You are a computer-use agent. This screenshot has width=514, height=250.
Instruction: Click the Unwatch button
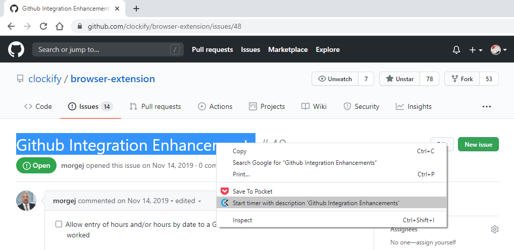click(335, 79)
